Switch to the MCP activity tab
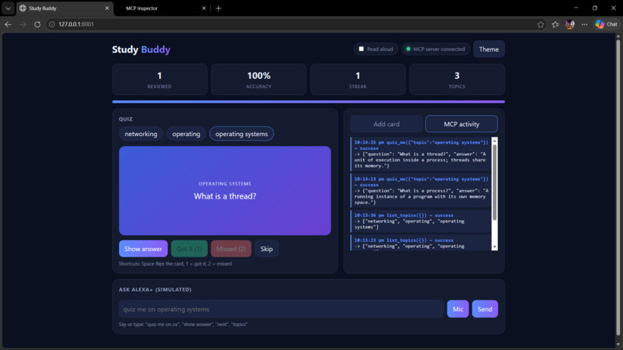 (x=461, y=124)
